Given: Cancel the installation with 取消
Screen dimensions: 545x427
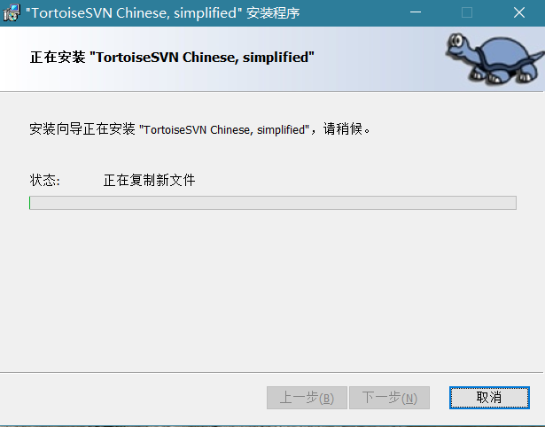Looking at the screenshot, I should (489, 398).
